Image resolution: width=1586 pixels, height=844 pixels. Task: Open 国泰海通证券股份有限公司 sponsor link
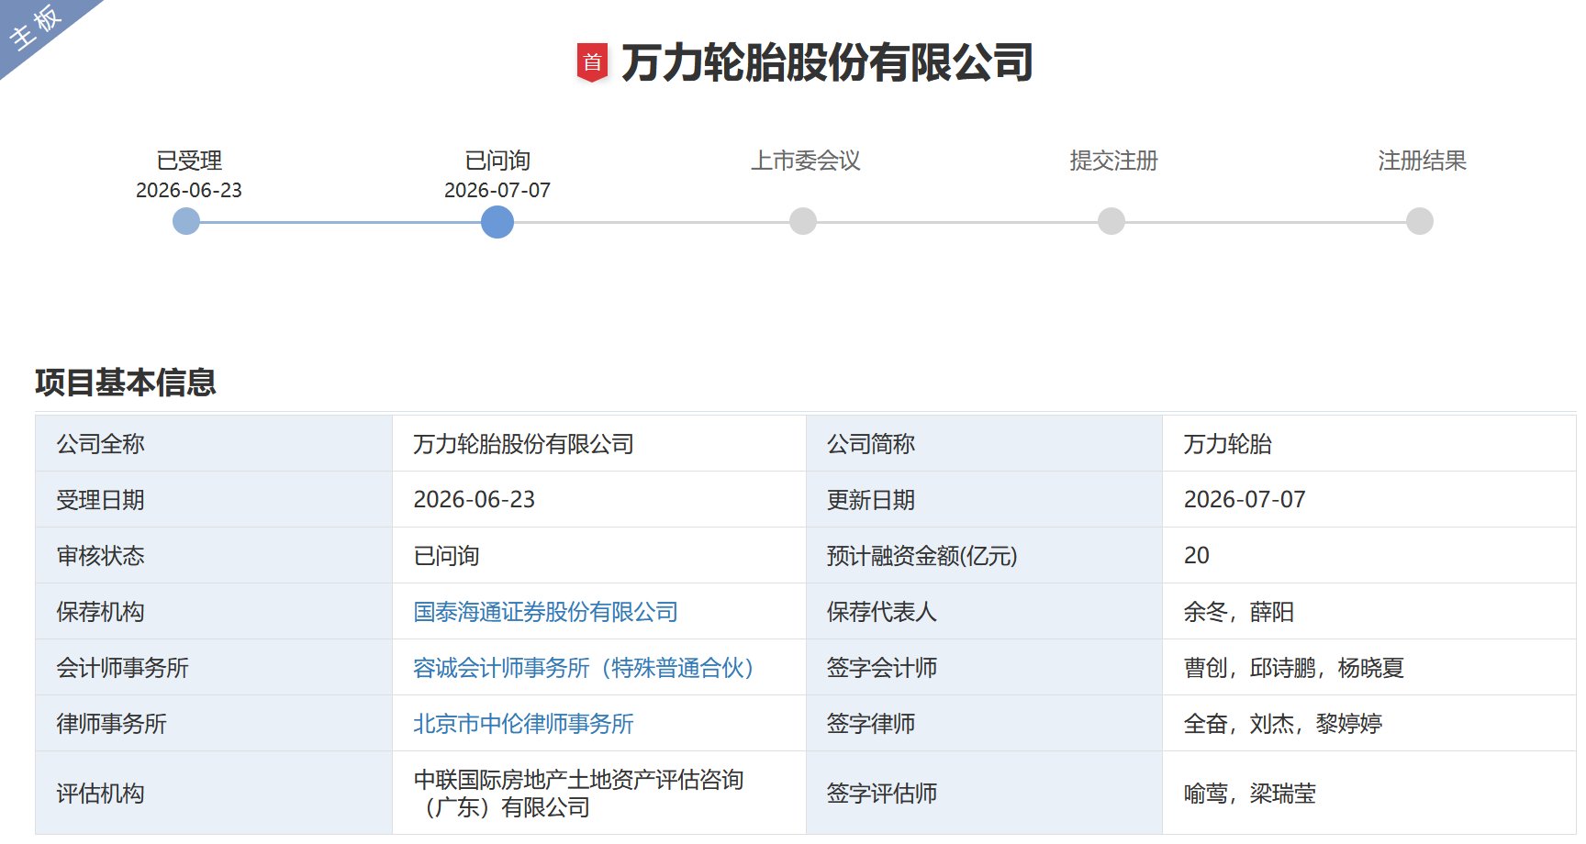pos(545,612)
